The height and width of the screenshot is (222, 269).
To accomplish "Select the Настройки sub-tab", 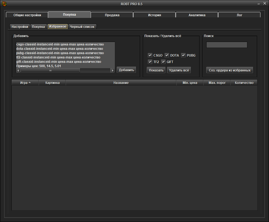I will tap(20, 27).
